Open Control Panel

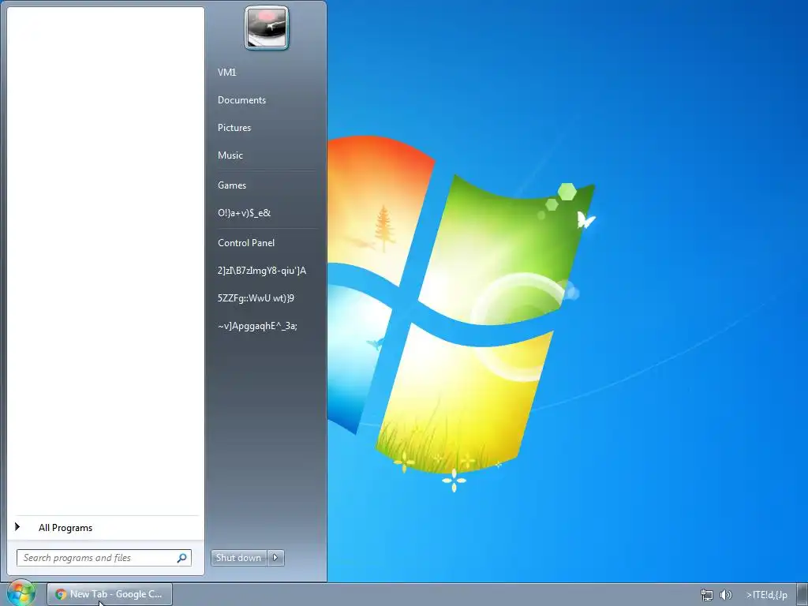(246, 243)
